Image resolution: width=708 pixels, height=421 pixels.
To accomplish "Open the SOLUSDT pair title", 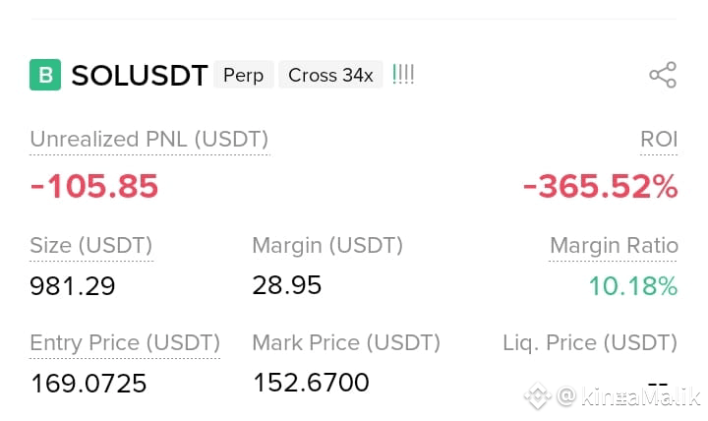I will pos(140,75).
